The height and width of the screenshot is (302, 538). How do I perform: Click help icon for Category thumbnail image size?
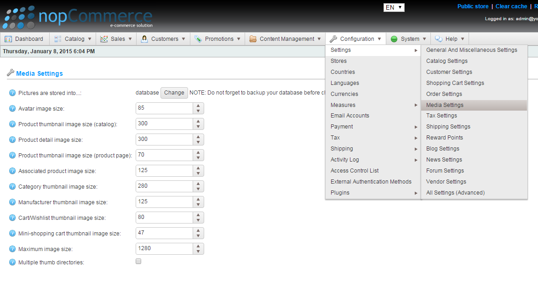tap(12, 187)
